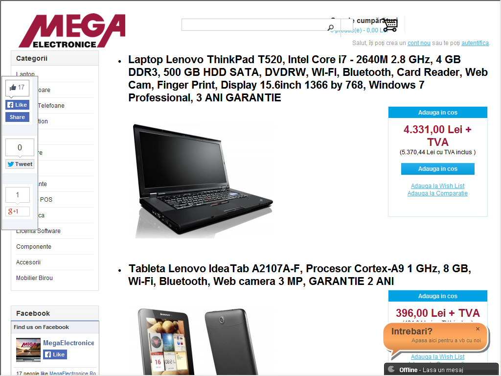501x376 pixels.
Task: Like the page via floating Facebook button
Action: (18, 105)
